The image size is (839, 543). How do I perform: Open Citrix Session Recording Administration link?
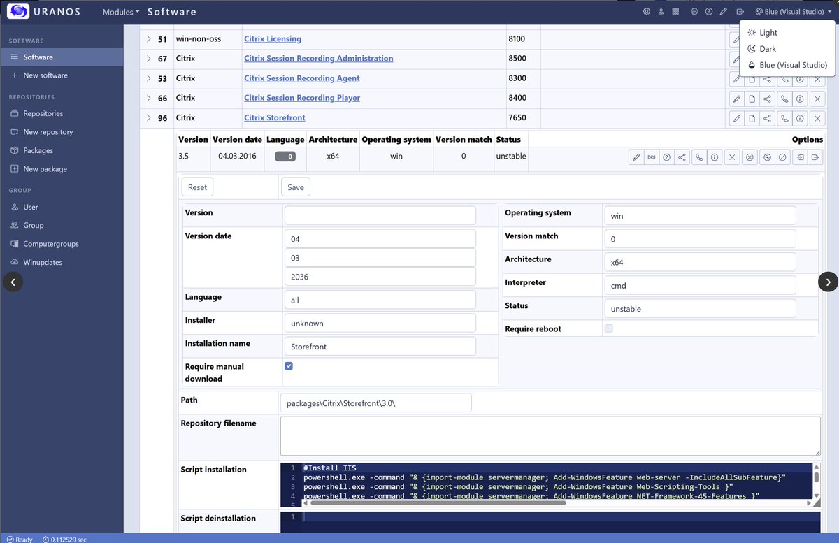[x=318, y=59]
